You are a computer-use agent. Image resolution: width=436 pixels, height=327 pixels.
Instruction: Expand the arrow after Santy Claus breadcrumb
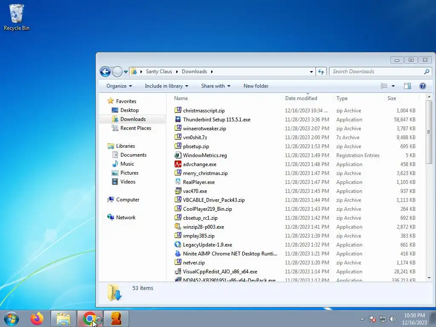[x=177, y=72]
